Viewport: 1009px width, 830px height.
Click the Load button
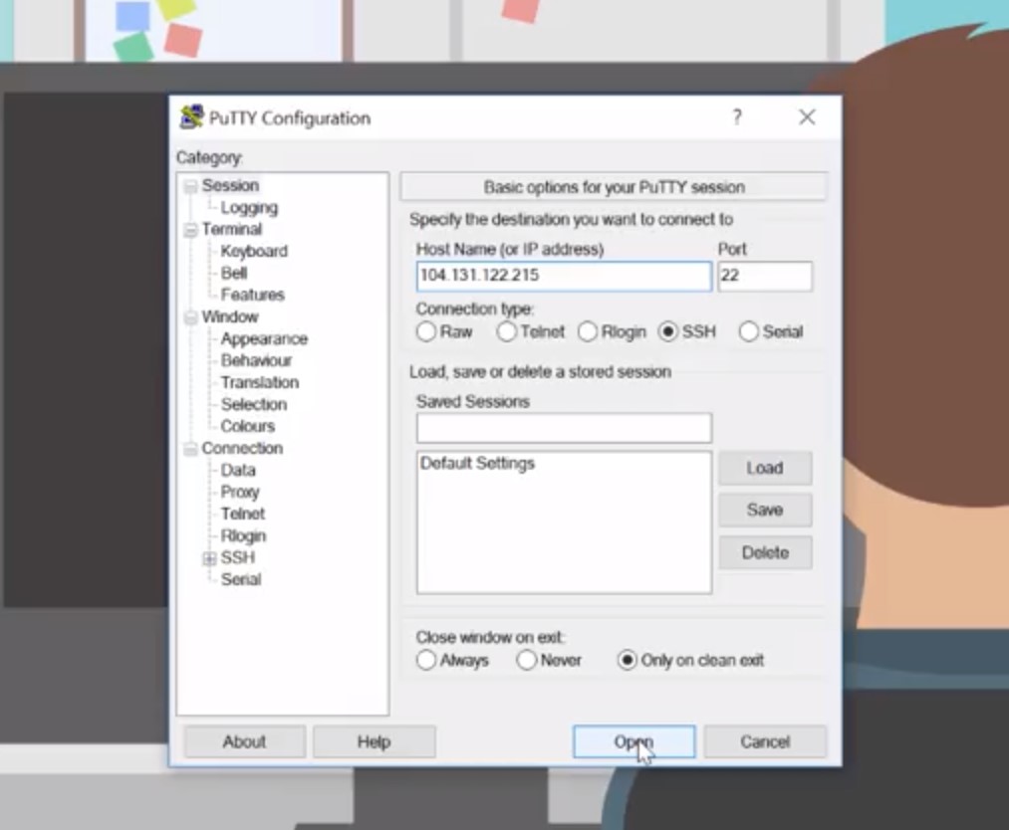tap(765, 468)
